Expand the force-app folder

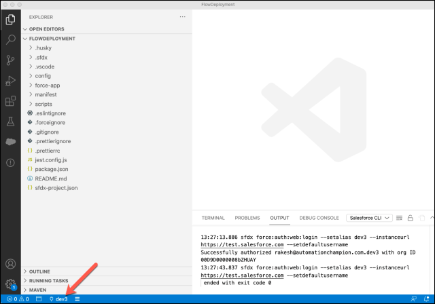[x=48, y=85]
